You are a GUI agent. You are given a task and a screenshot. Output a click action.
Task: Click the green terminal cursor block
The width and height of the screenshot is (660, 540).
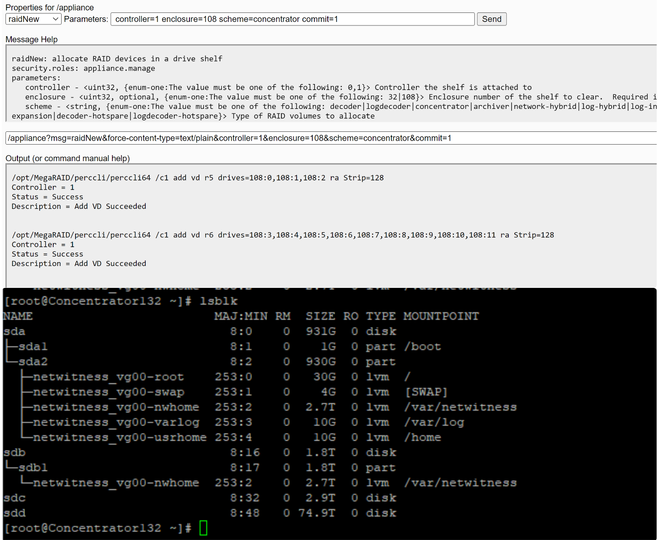point(203,528)
